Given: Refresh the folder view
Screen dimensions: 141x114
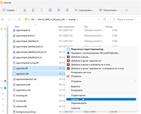Looking at the screenshot, I should tap(105, 20).
